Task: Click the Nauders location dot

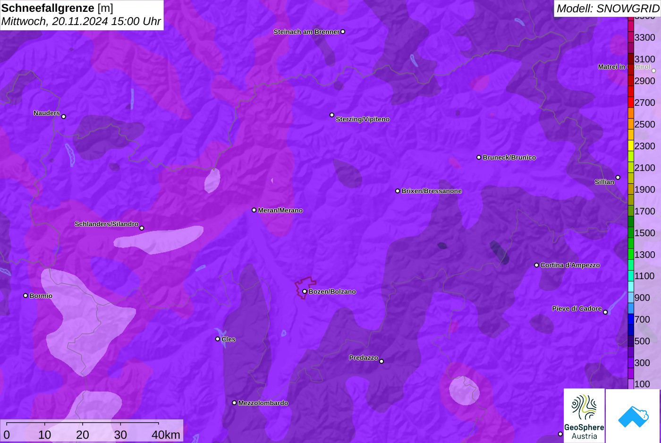Action: [x=64, y=116]
